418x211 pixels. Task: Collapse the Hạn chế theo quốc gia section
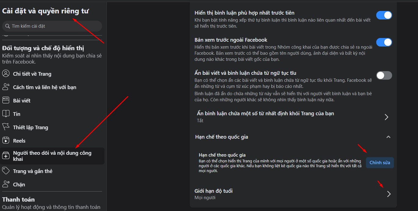[388, 137]
